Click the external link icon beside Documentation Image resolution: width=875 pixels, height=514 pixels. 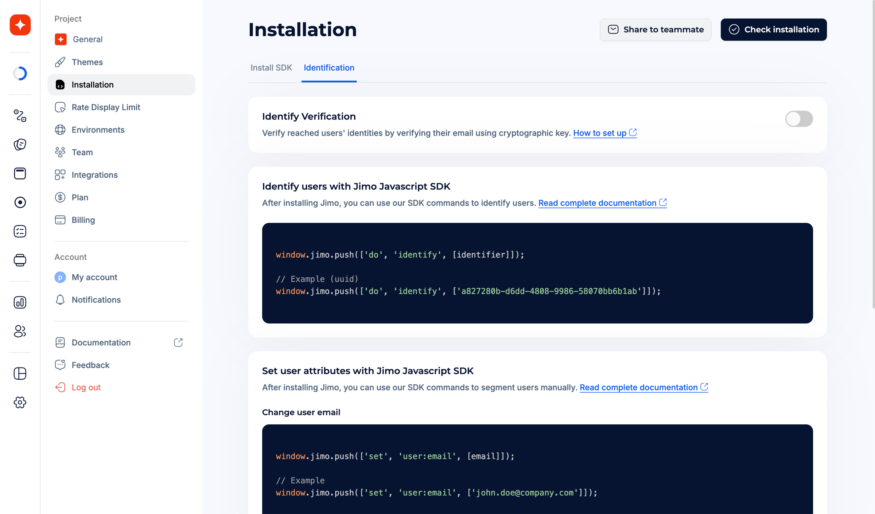(x=178, y=342)
